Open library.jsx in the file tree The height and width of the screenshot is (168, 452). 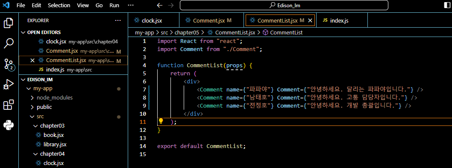[x=73, y=145]
